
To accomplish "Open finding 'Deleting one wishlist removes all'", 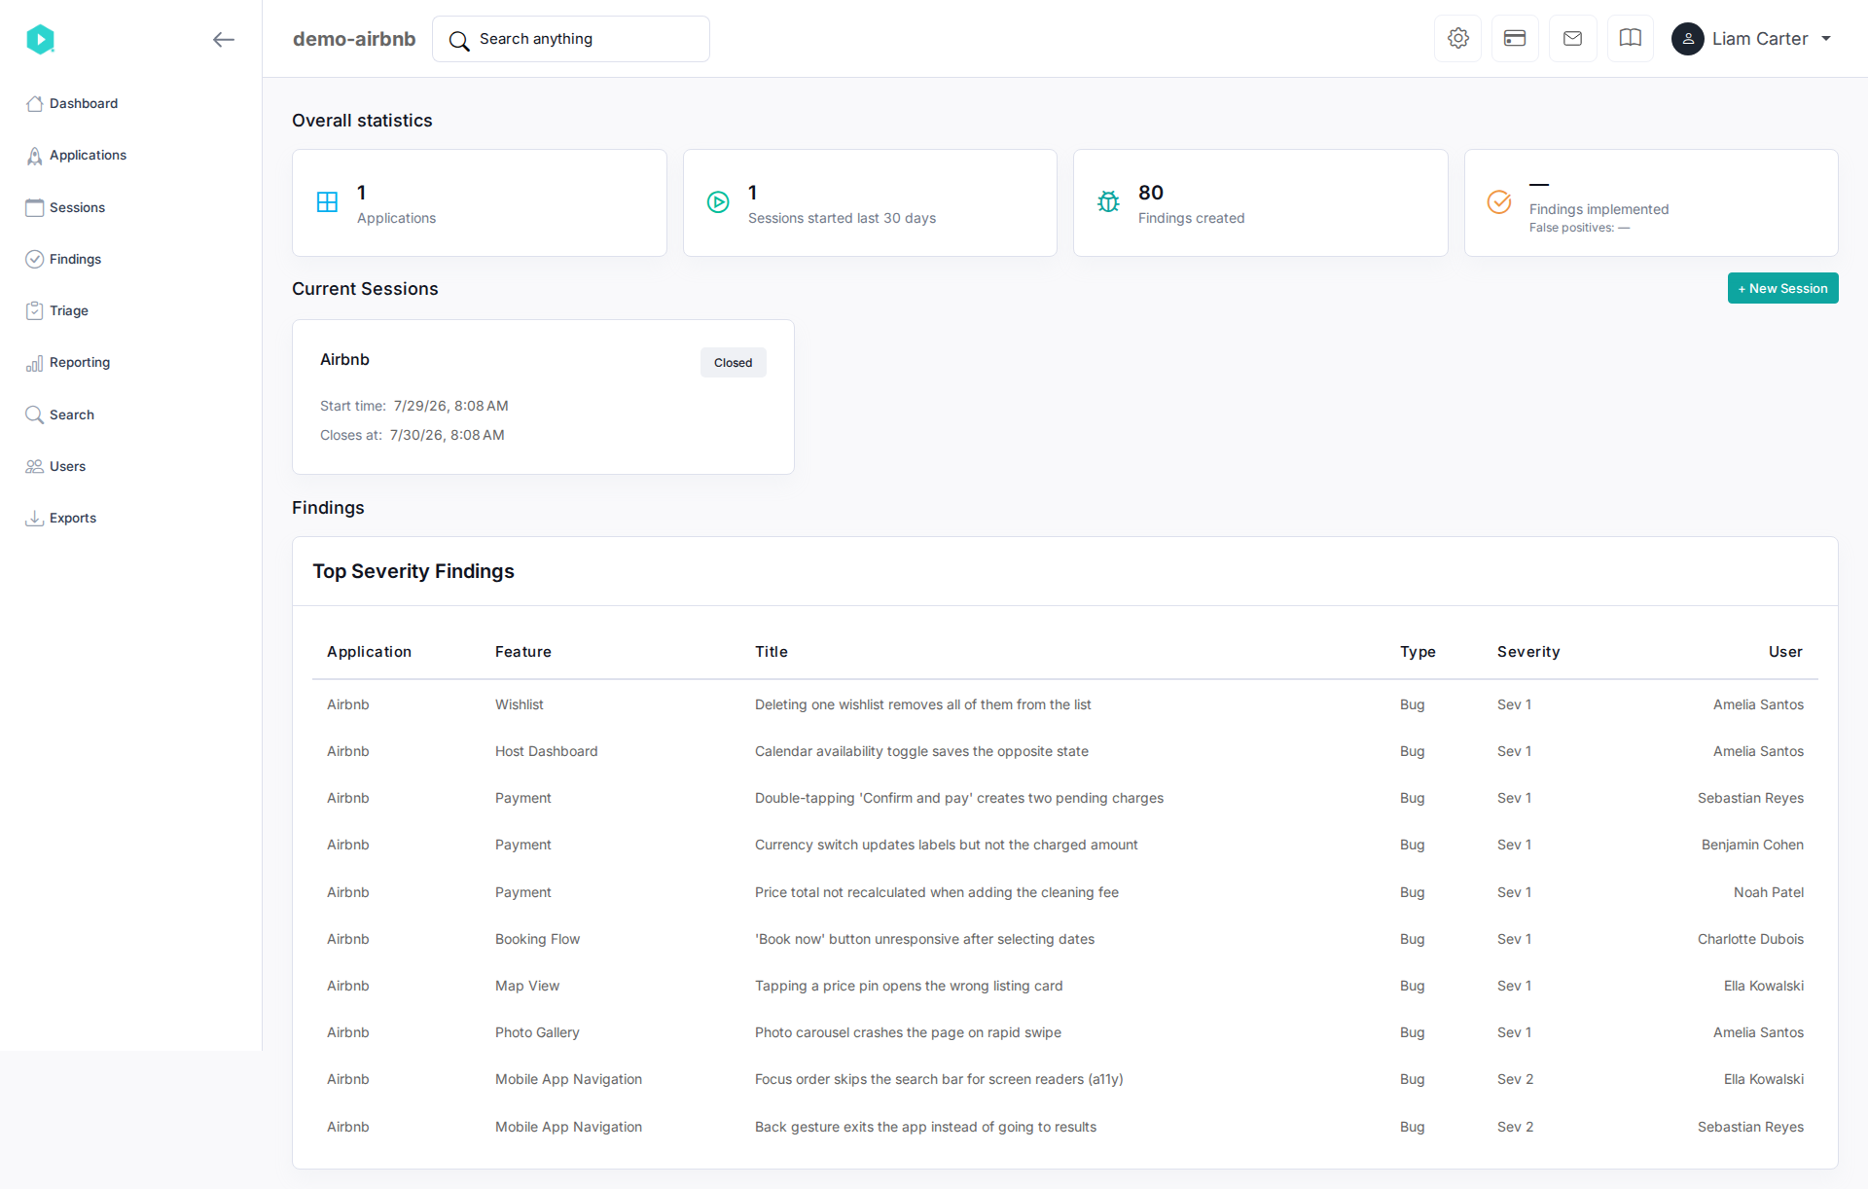I will [1065, 704].
